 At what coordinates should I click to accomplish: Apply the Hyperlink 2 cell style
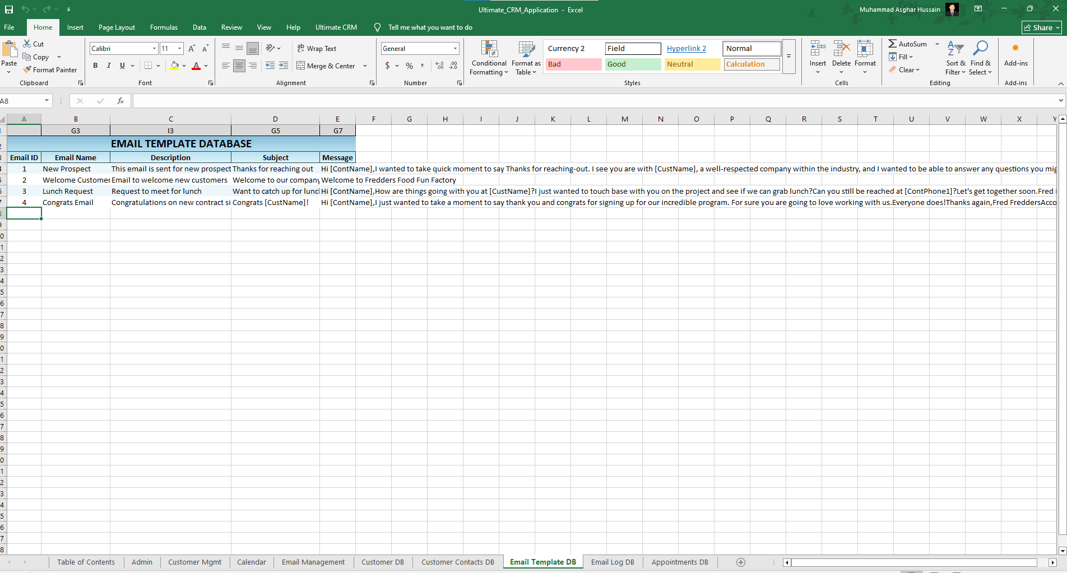686,49
